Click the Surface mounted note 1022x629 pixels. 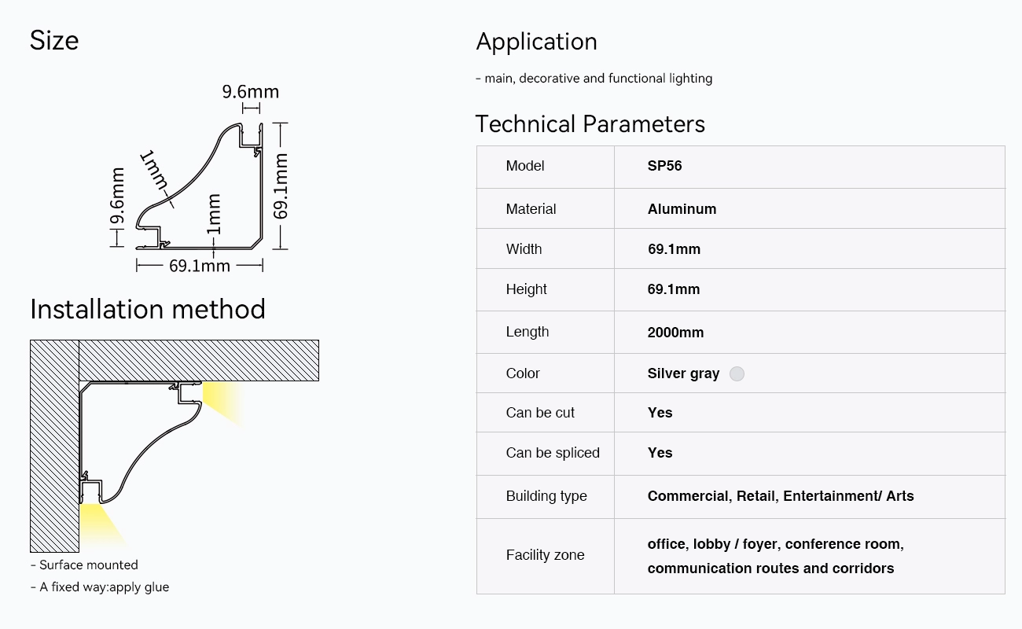[x=84, y=565]
